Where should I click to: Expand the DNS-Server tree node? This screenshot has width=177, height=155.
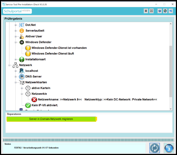[16, 77]
